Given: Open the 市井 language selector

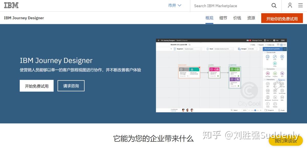Looking at the screenshot, I should point(174,5).
